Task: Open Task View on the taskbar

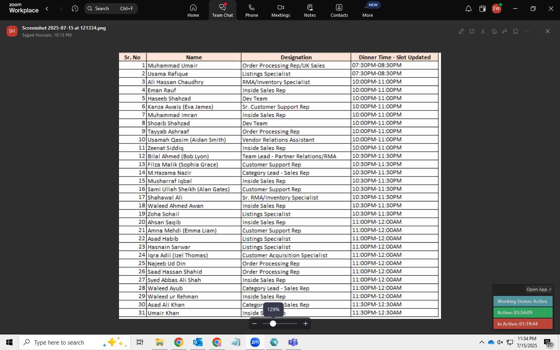Action: (140, 342)
